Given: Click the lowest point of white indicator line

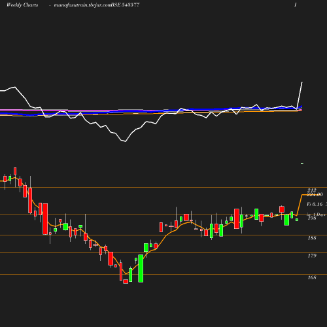Looking at the screenshot, I should click(x=126, y=141).
